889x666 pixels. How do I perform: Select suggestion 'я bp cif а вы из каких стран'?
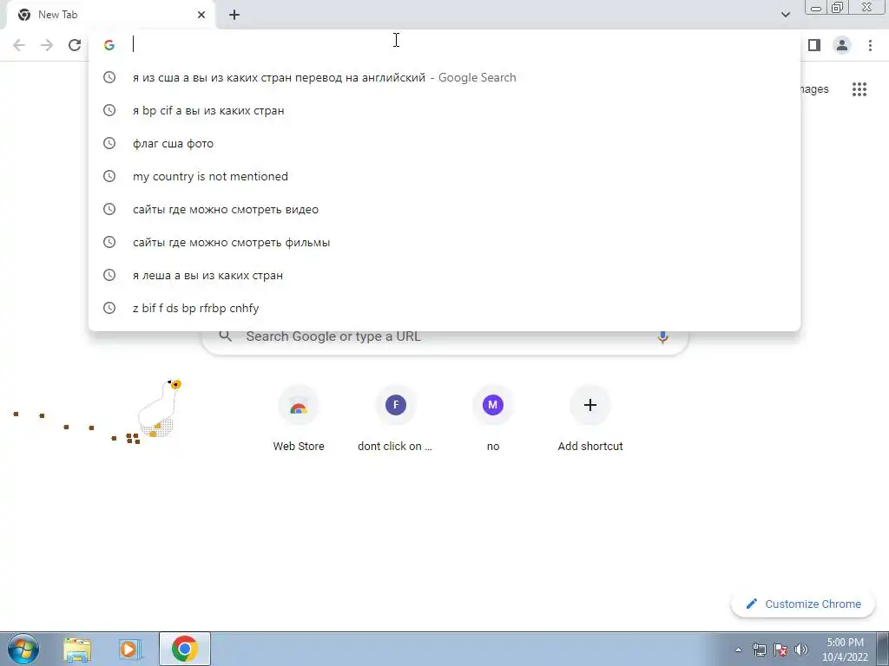(x=444, y=110)
